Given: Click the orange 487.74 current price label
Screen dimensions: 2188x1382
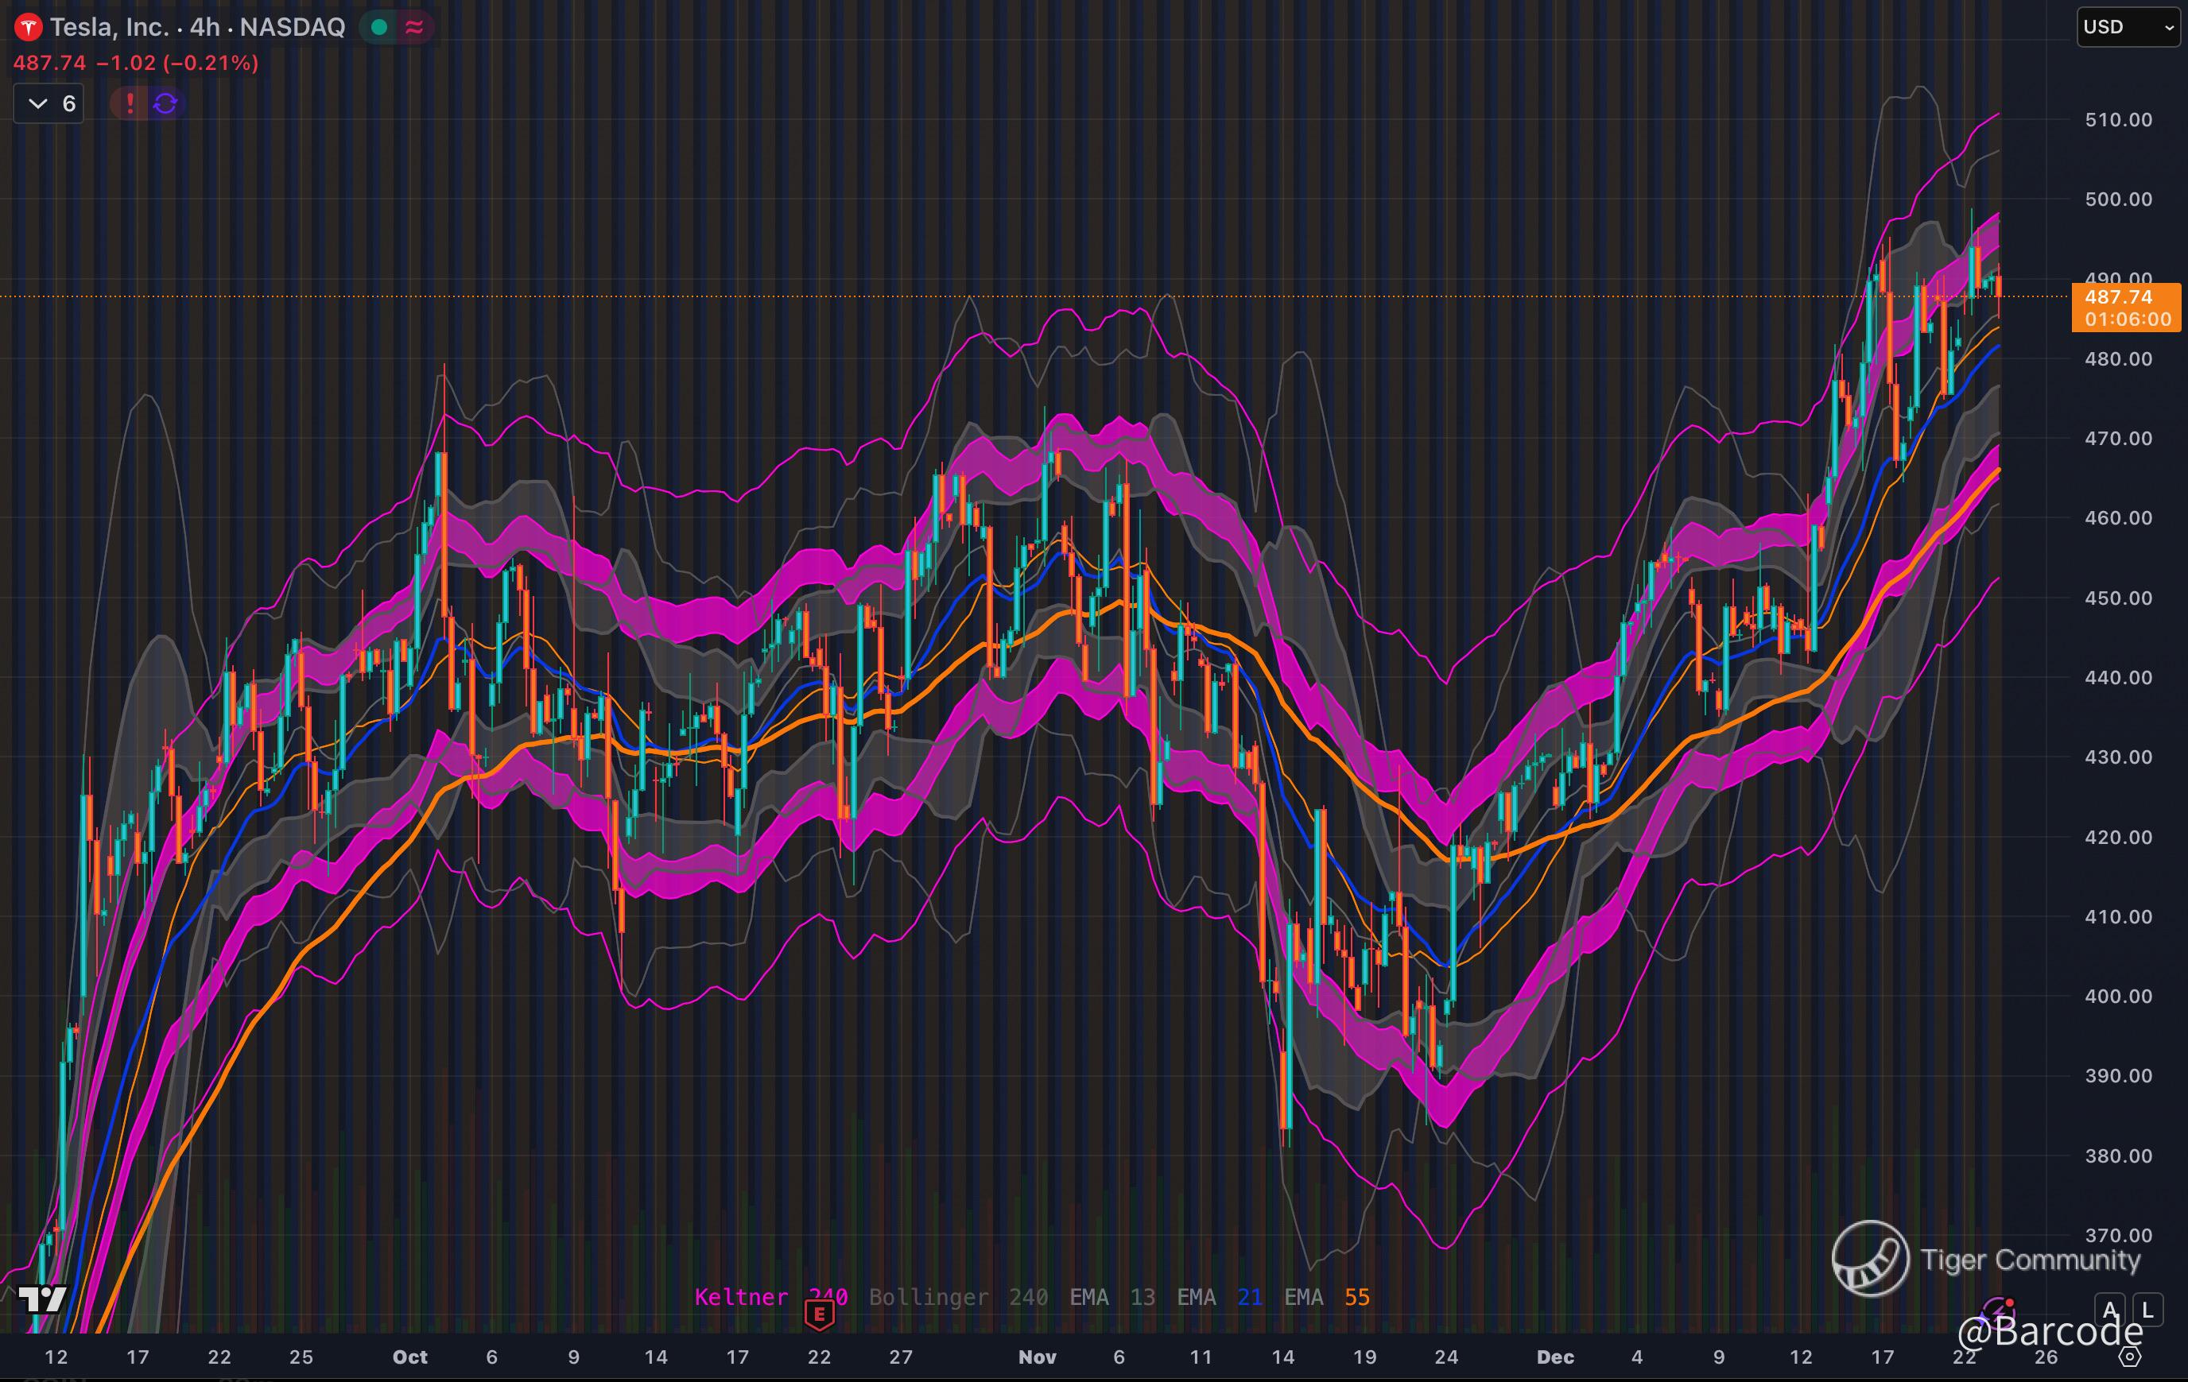Looking at the screenshot, I should click(x=2124, y=307).
